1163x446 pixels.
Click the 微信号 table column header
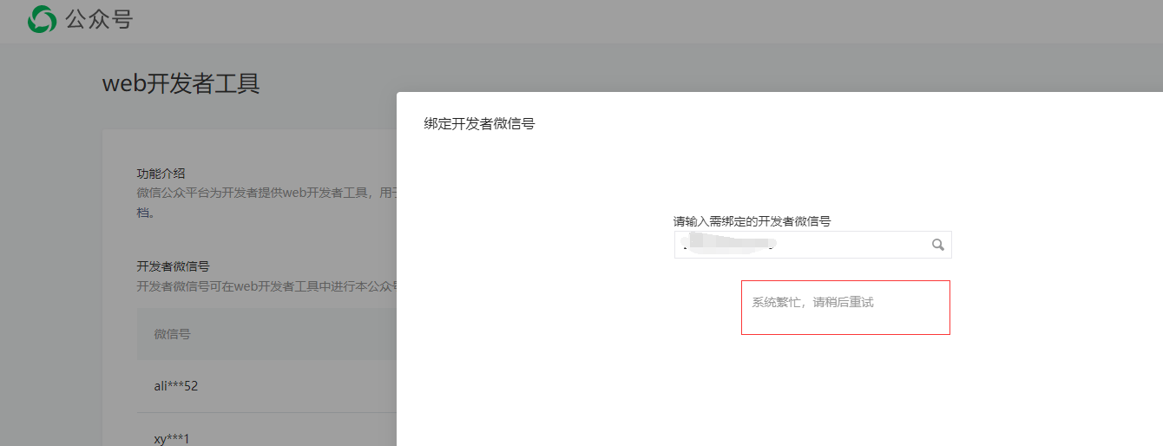[172, 334]
